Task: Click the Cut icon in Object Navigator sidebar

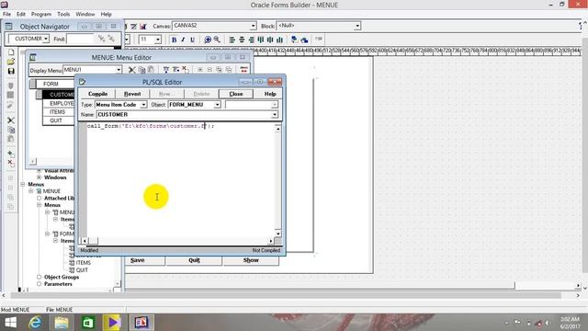Action: point(11,120)
